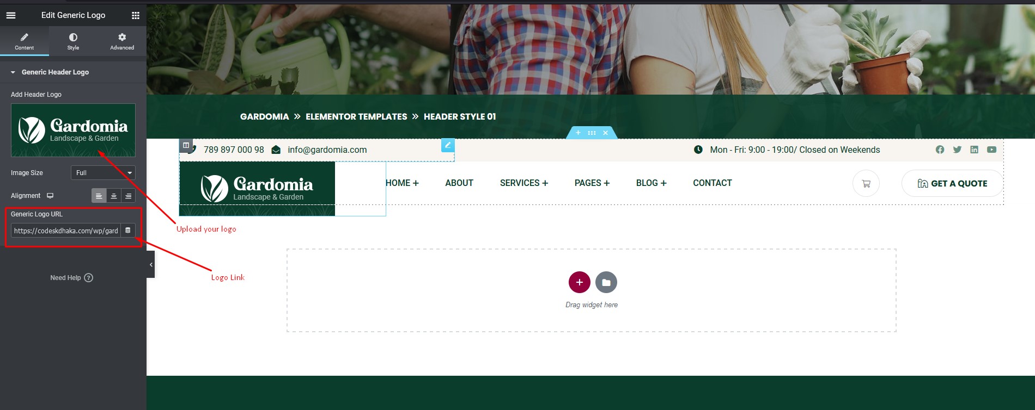The height and width of the screenshot is (410, 1035).
Task: Click the gray add template folder button
Action: 606,282
